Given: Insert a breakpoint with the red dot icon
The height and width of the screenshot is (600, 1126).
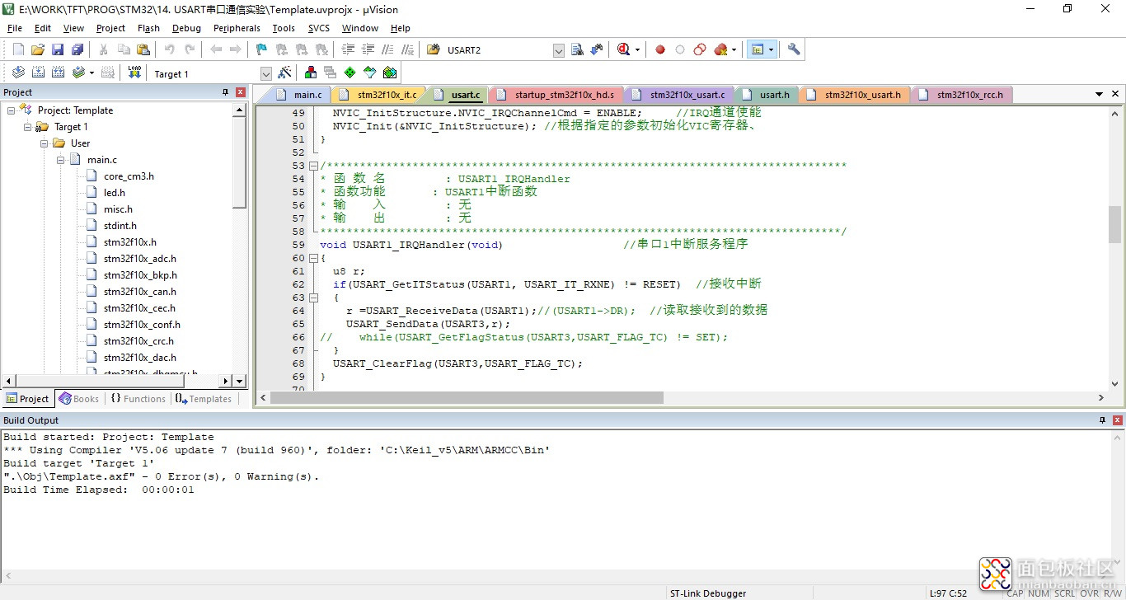Looking at the screenshot, I should tap(660, 49).
